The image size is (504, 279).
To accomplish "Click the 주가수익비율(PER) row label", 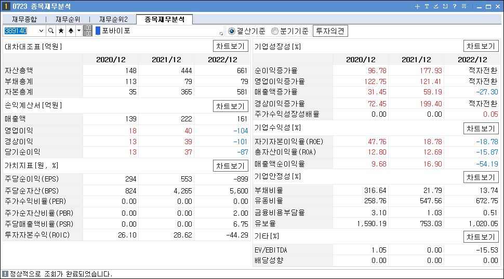I will (35, 201).
